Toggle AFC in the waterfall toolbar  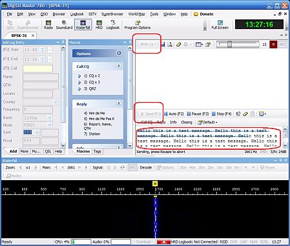(x=132, y=167)
